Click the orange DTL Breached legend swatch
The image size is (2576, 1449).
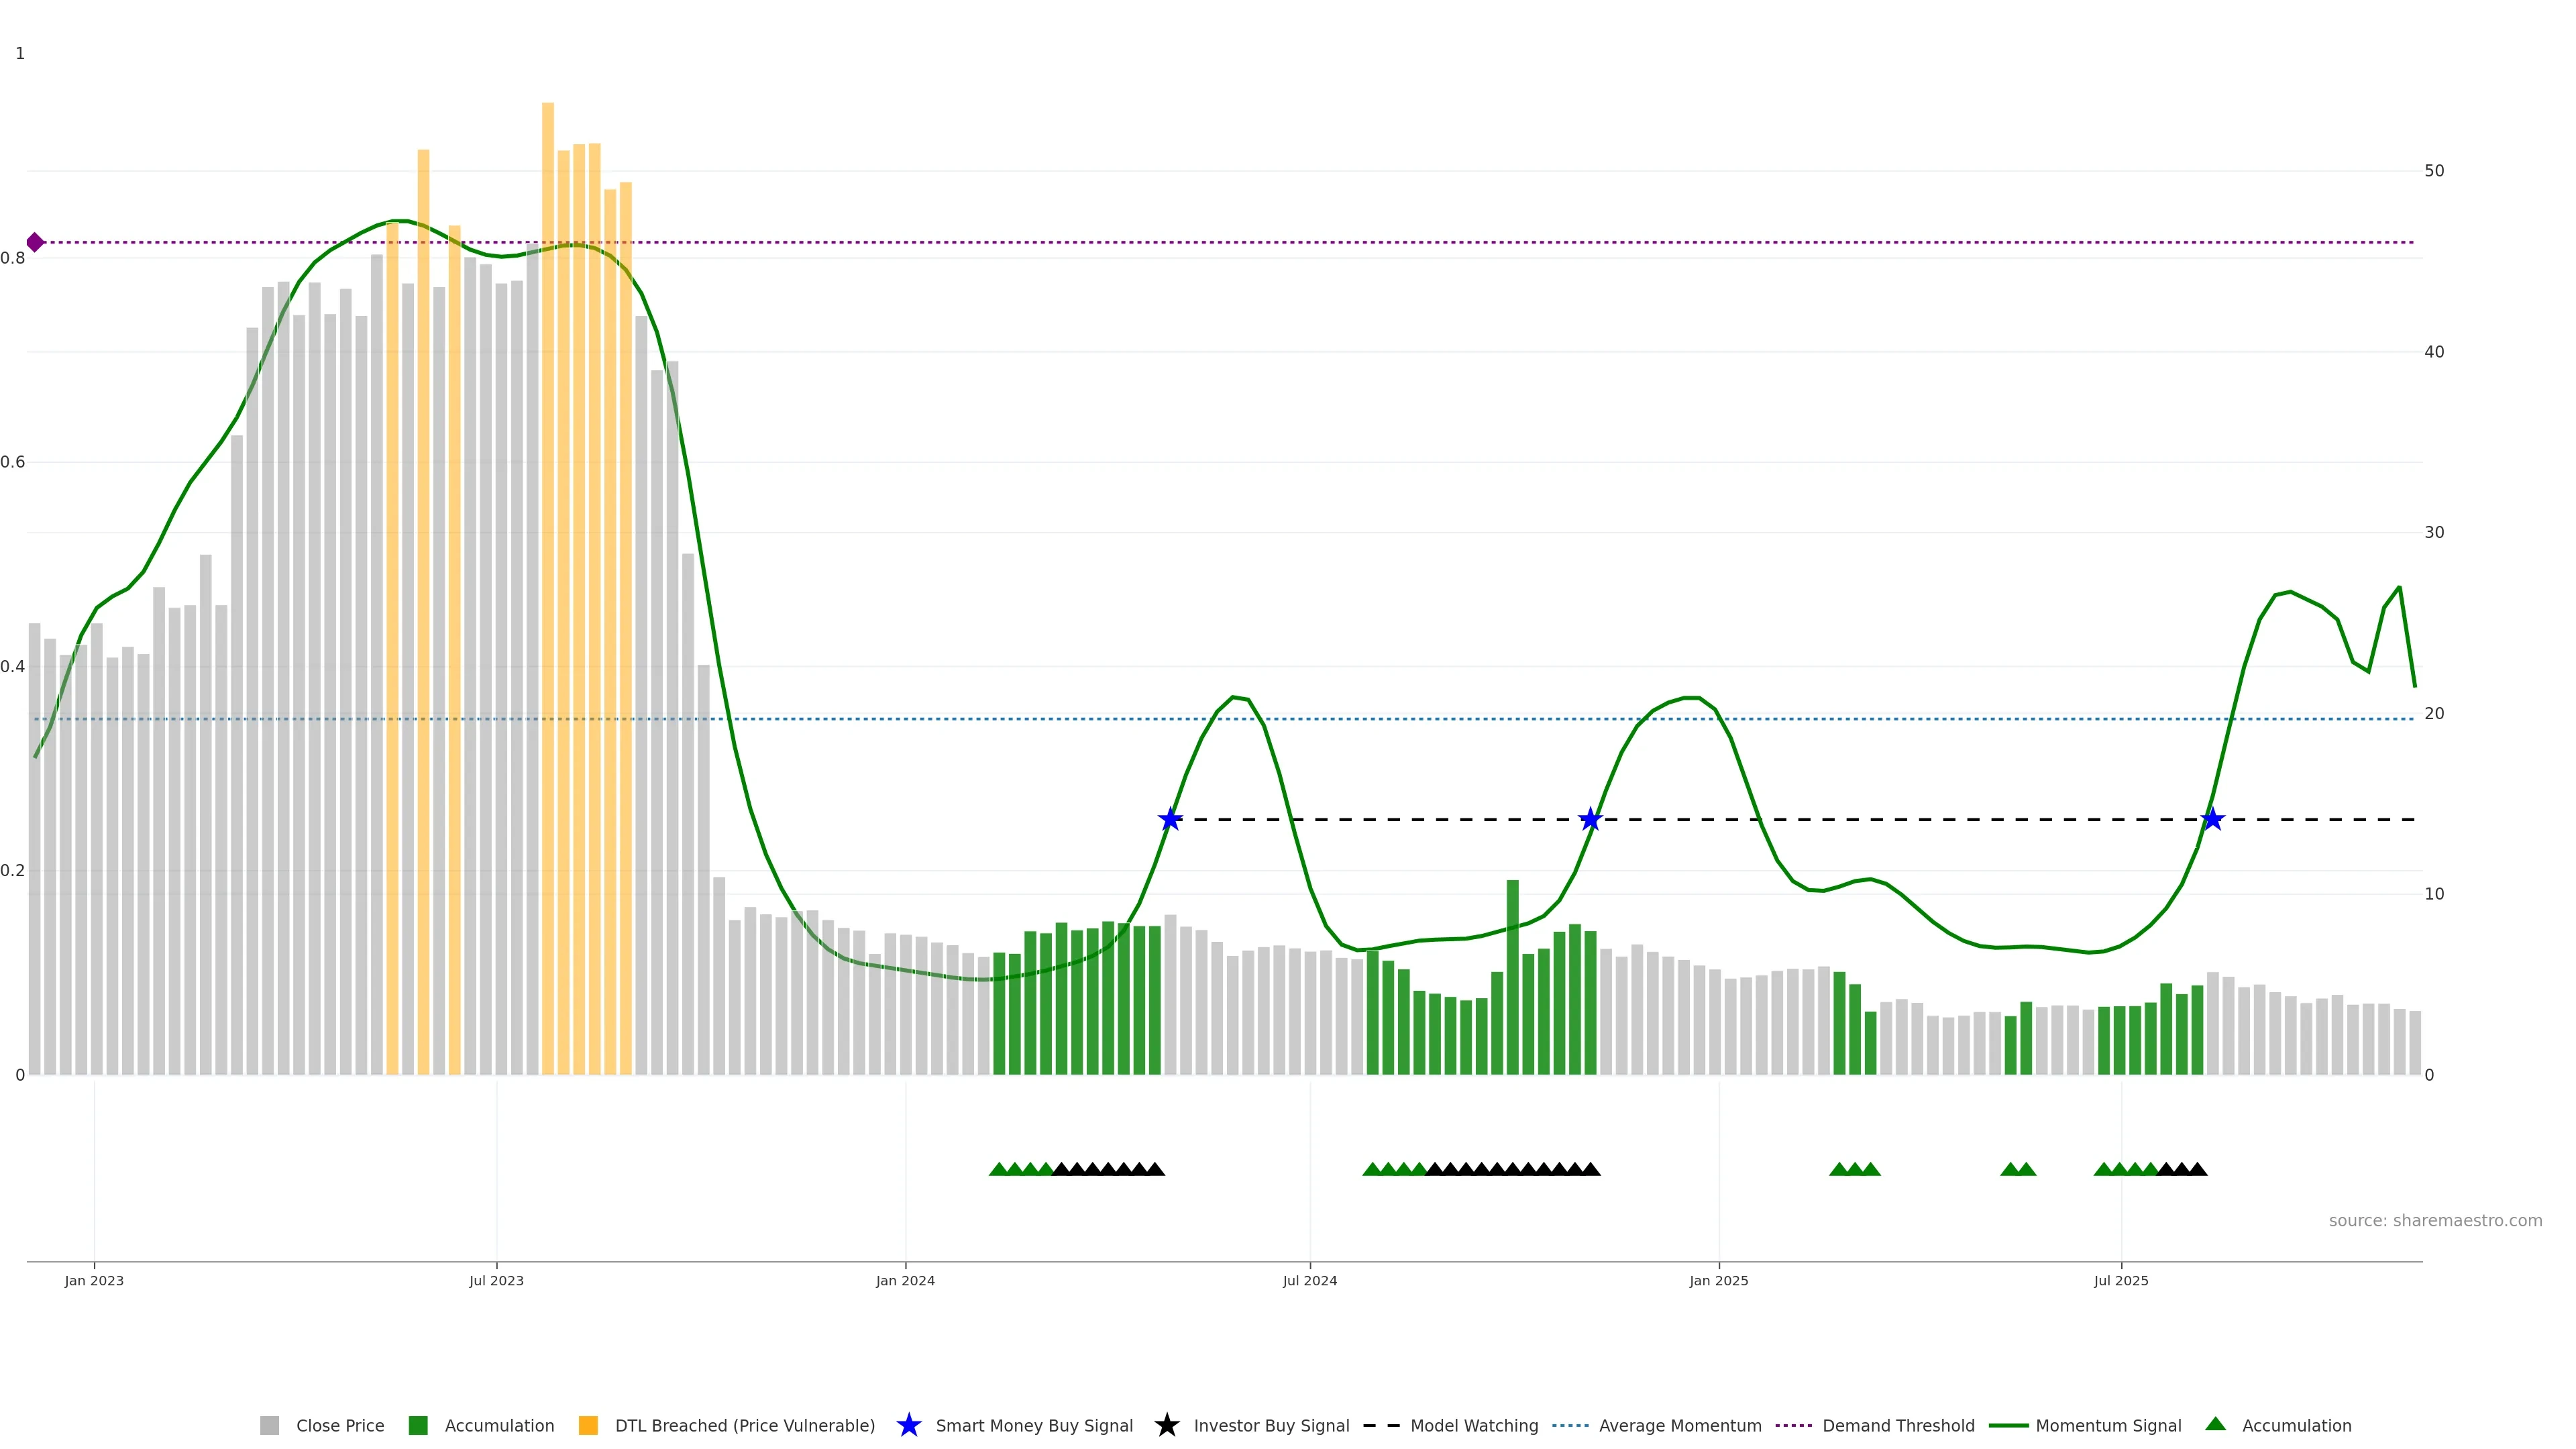click(588, 1425)
